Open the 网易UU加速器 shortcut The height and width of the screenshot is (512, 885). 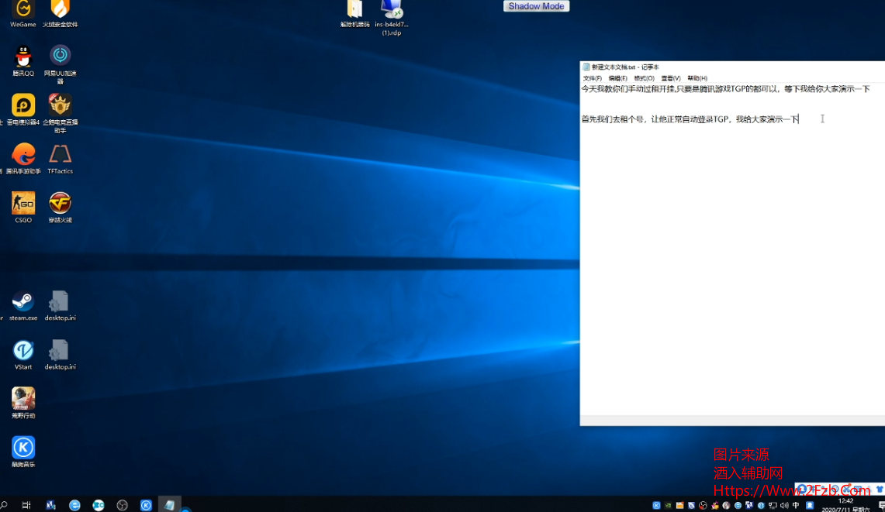60,64
